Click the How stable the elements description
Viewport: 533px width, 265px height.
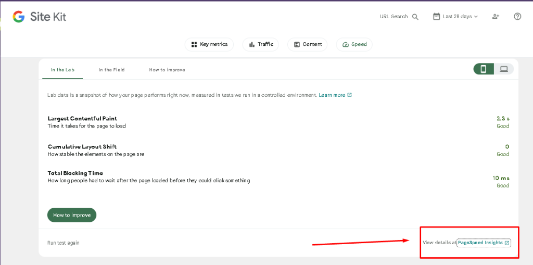(96, 155)
